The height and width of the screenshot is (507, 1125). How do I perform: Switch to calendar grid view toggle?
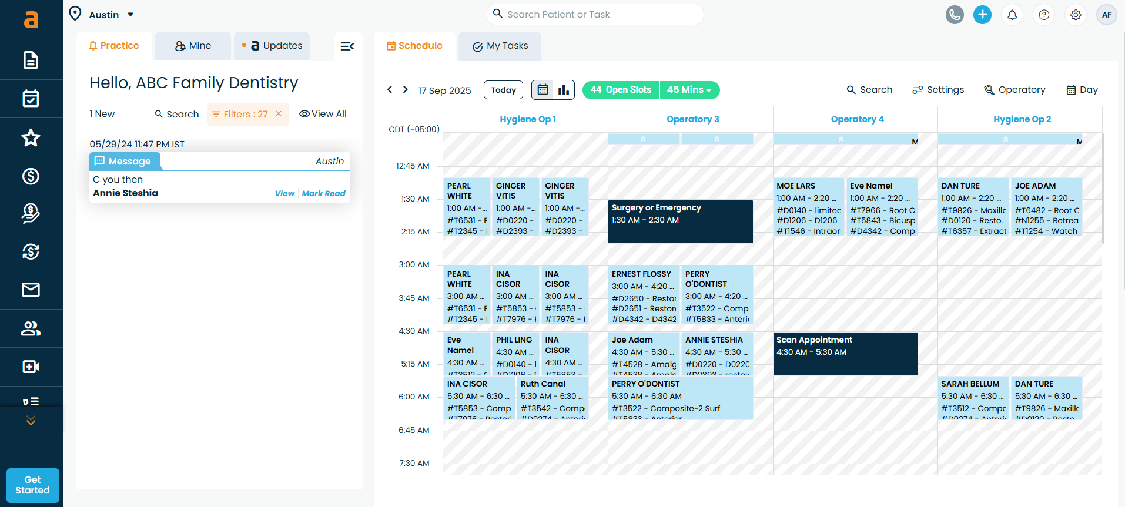543,90
